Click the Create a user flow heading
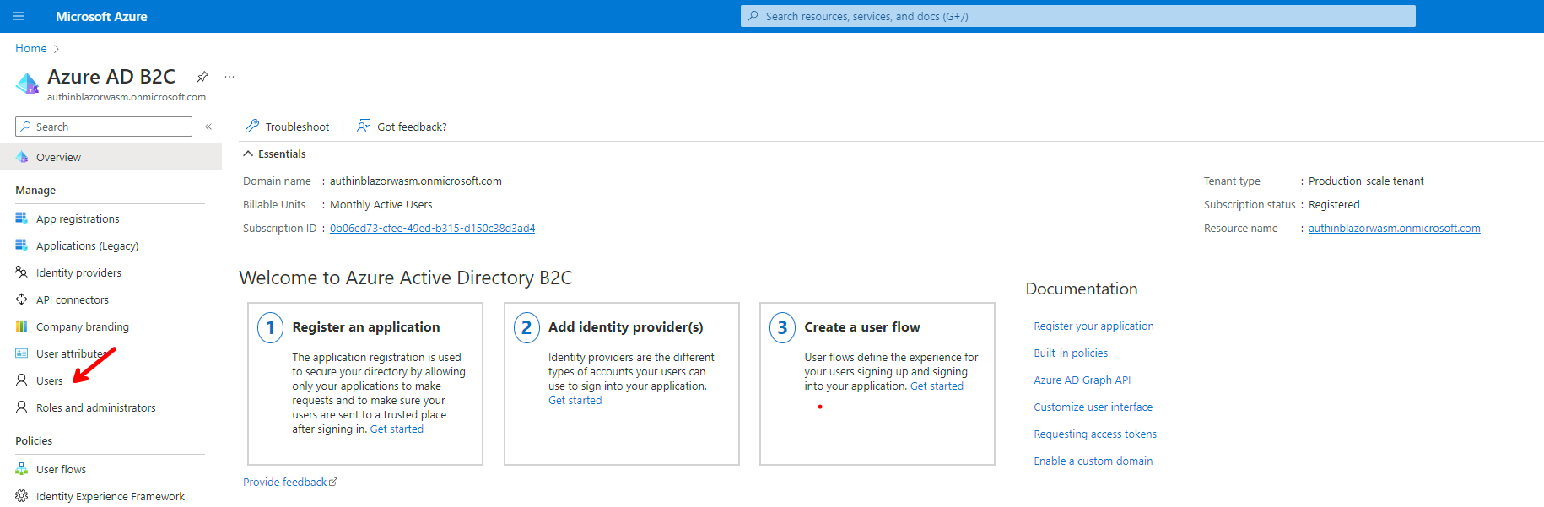This screenshot has height=507, width=1544. point(861,326)
